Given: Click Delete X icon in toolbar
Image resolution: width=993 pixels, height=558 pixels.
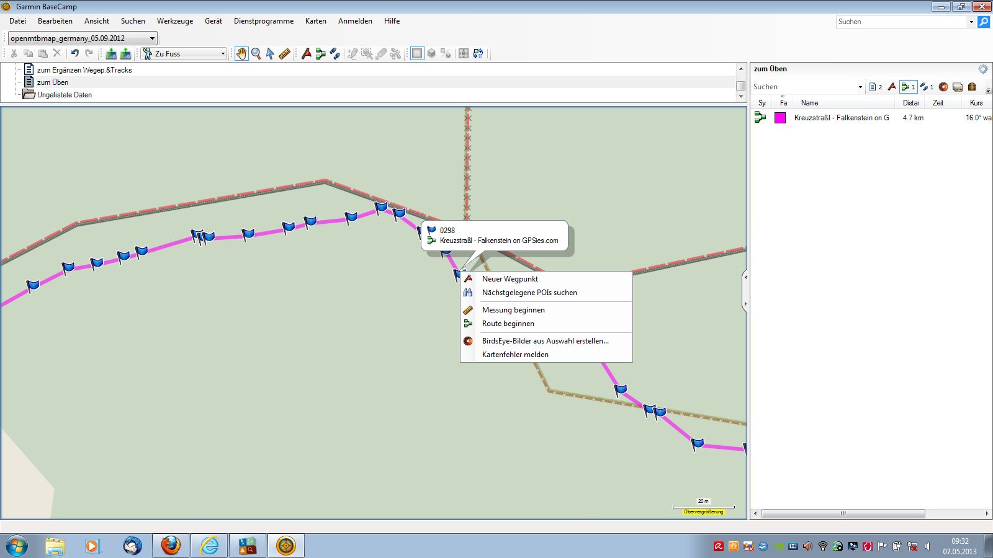Looking at the screenshot, I should coord(57,53).
